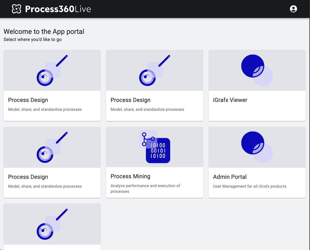Image resolution: width=310 pixels, height=250 pixels.
Task: Click "Analyze performance and execution of processes" description
Action: coord(145,188)
